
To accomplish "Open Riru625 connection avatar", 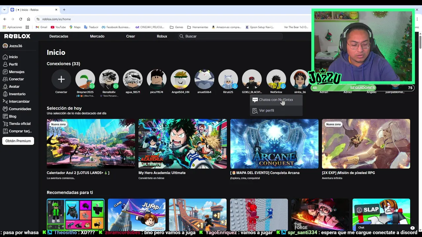I will 228,79.
